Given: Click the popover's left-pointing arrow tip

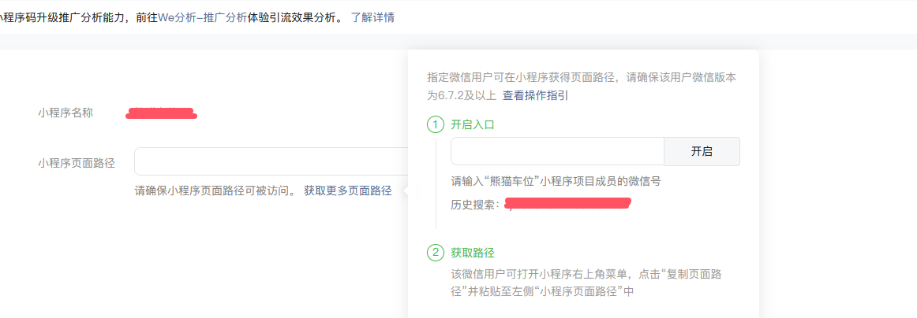Looking at the screenshot, I should tap(405, 190).
